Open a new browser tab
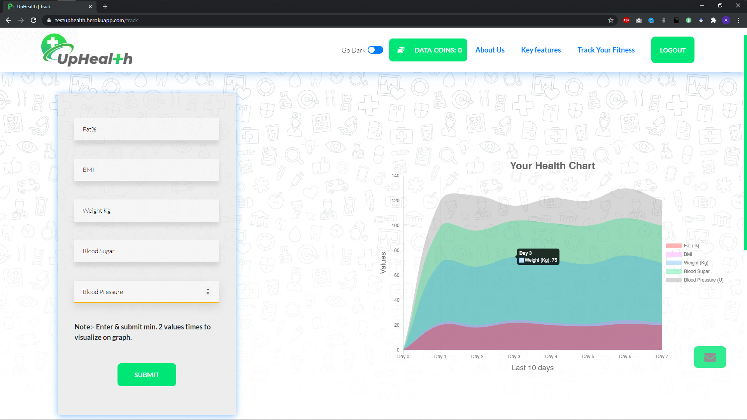 coord(105,7)
